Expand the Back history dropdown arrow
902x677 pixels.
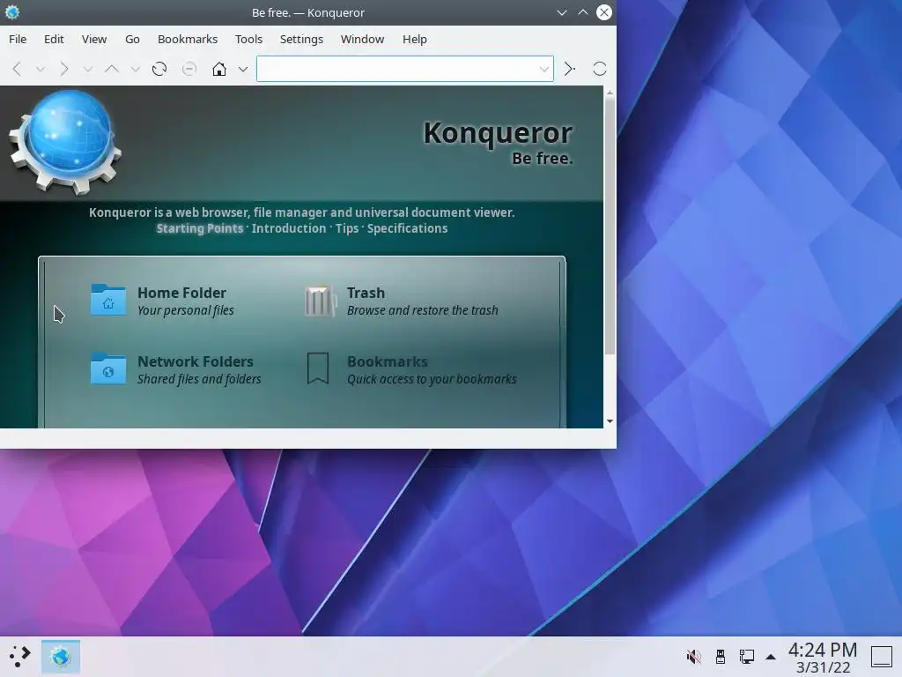point(41,70)
